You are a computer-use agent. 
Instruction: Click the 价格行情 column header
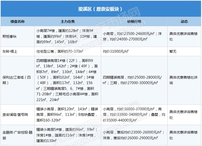point(134,22)
